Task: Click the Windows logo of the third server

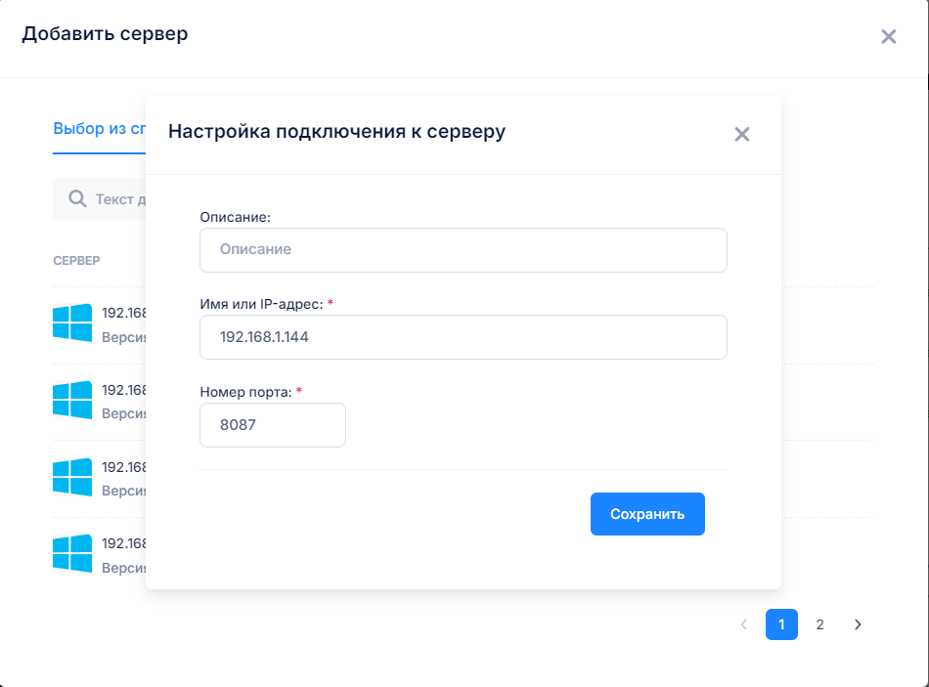Action: 72,477
